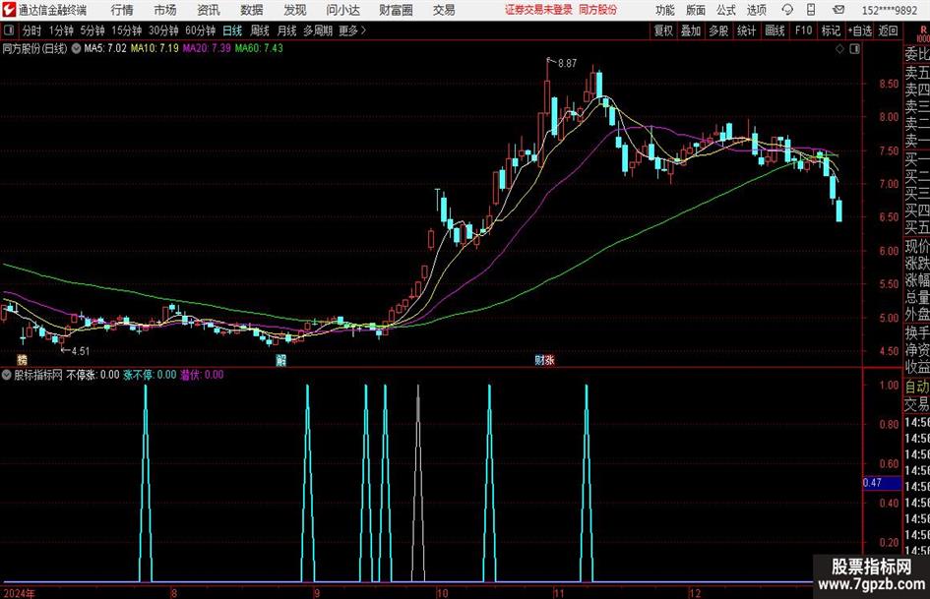The image size is (930, 599).
Task: Click the 榜 marker below the chart
Action: tap(22, 359)
